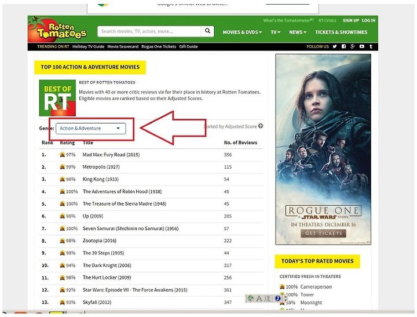Open Zootopia (2016) movie page
This screenshot has height=317, width=417.
pos(100,241)
